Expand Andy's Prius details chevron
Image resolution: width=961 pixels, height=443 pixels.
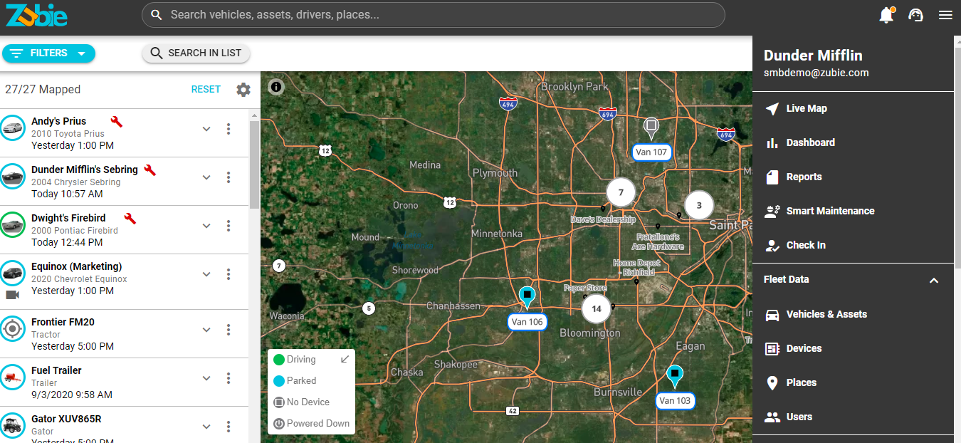pyautogui.click(x=206, y=129)
